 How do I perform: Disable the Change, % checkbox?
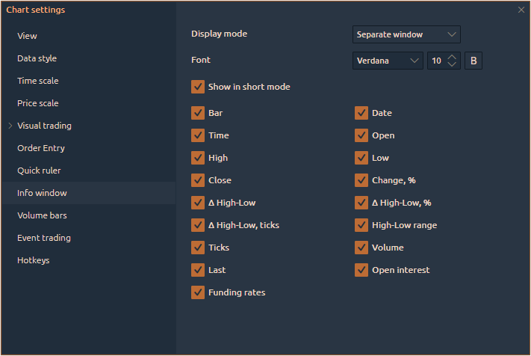pos(361,180)
